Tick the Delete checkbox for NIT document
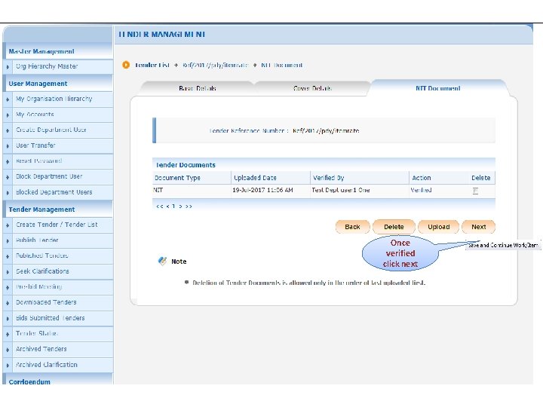 point(475,191)
